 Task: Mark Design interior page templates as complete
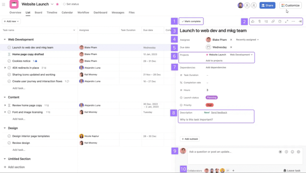coord(9,136)
